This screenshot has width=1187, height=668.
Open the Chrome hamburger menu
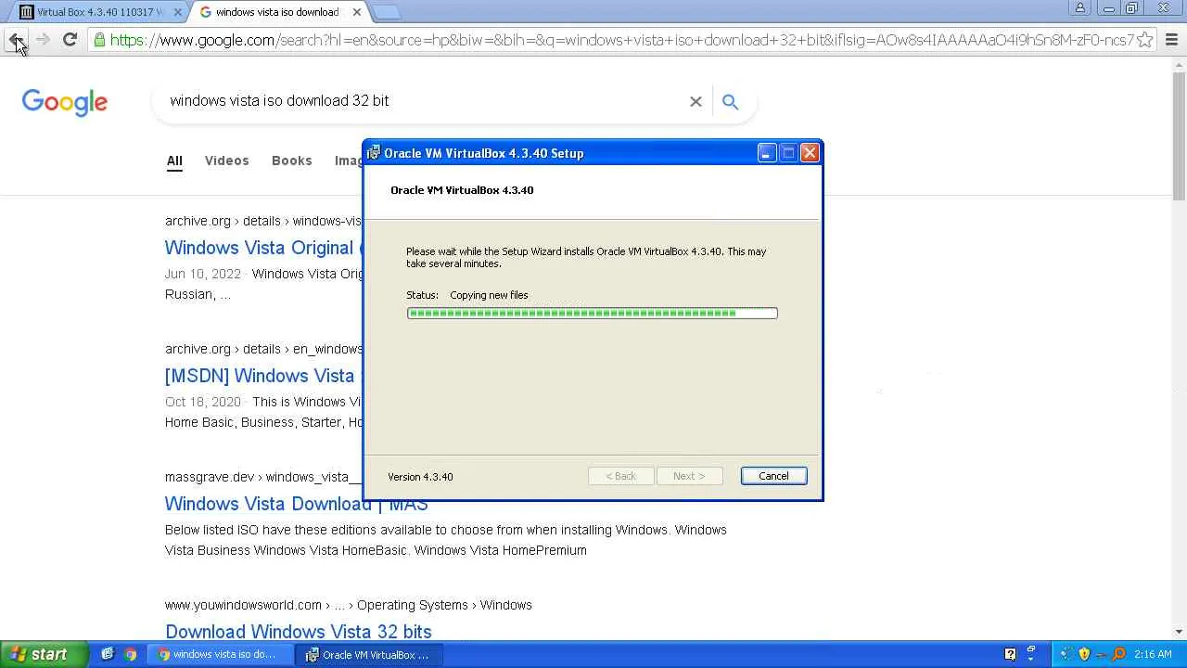tap(1171, 40)
